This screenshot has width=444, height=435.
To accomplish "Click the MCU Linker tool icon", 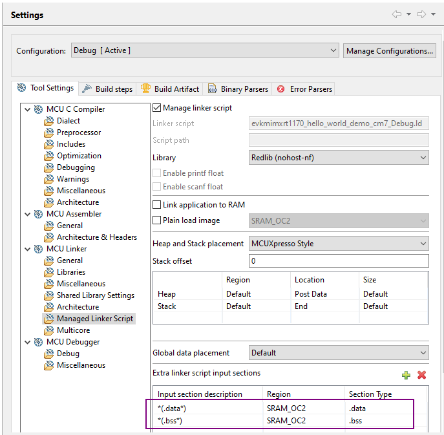I will (x=39, y=249).
